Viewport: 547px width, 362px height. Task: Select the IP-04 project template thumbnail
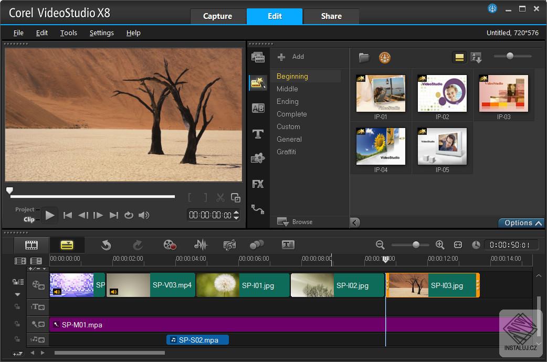pos(380,147)
